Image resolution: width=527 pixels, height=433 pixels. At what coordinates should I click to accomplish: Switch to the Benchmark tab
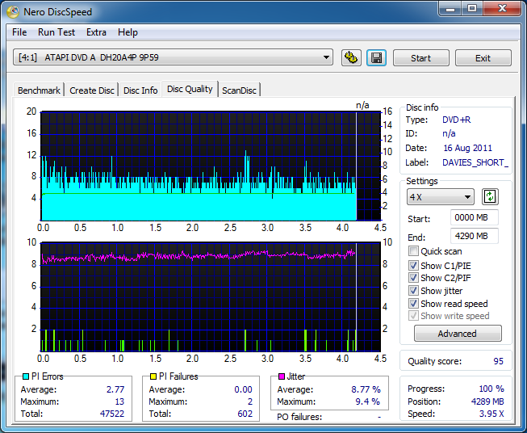pyautogui.click(x=39, y=90)
